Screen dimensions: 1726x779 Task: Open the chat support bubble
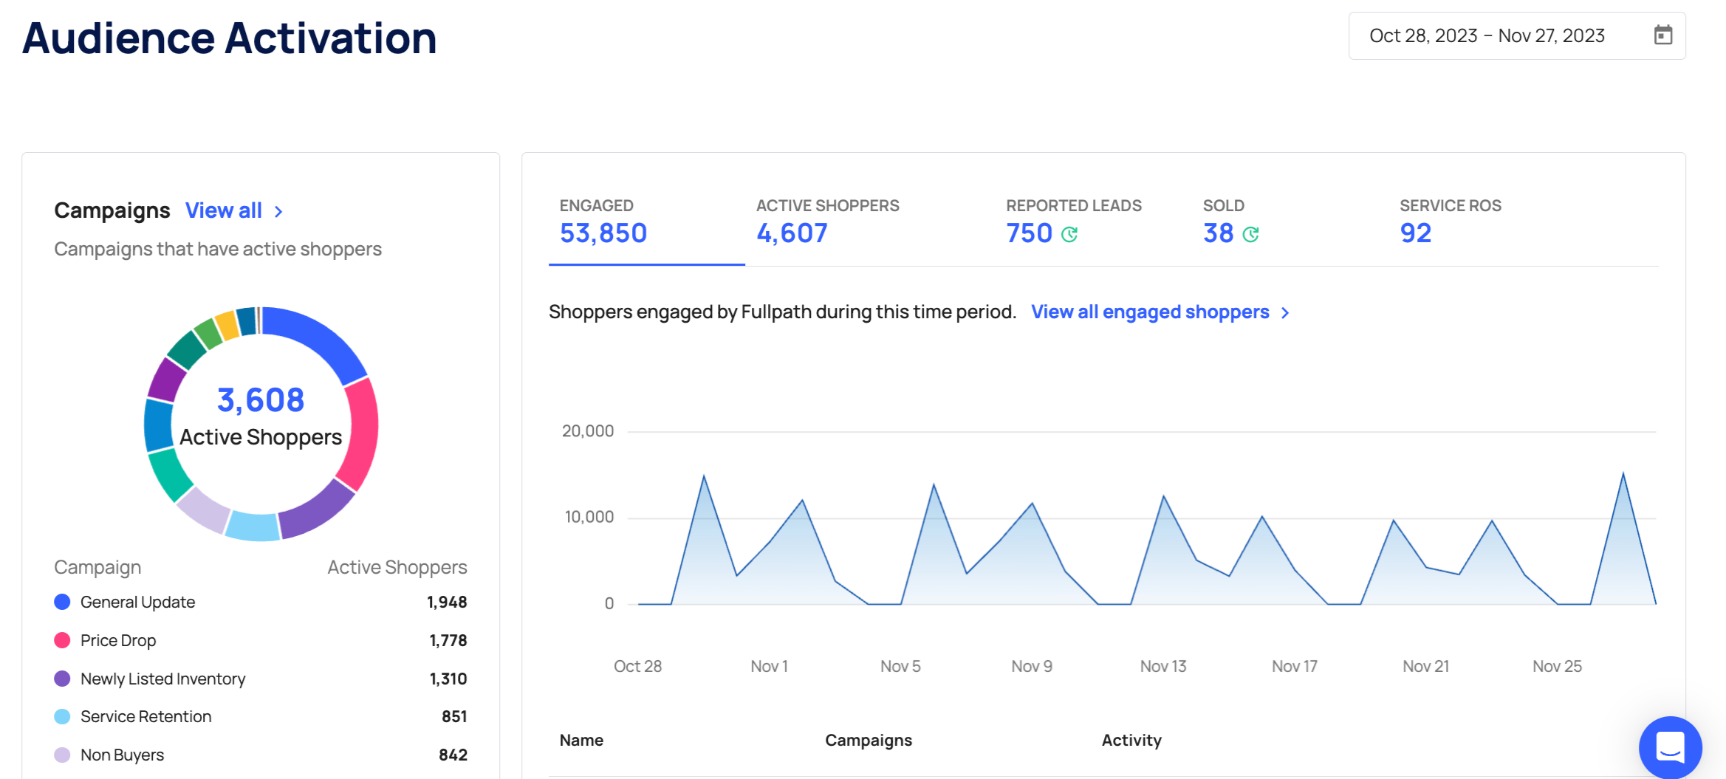pyautogui.click(x=1670, y=747)
